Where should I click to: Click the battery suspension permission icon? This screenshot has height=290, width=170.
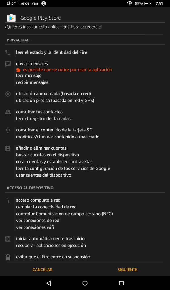point(8,257)
